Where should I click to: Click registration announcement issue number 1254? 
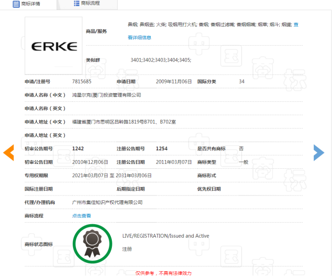coord(162,148)
